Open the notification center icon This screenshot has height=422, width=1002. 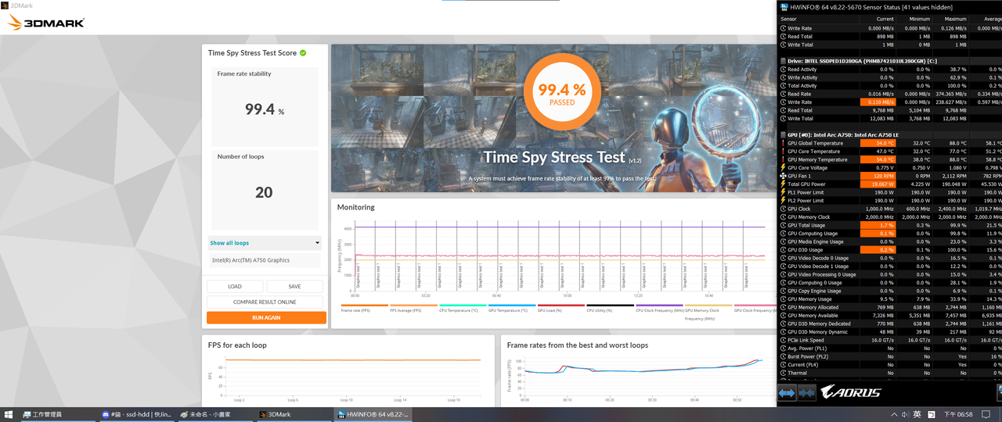[986, 414]
